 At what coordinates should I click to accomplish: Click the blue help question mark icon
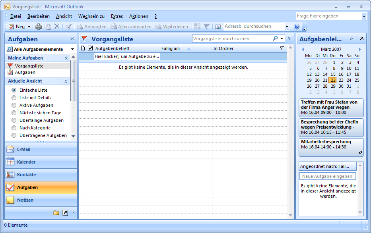[296, 27]
